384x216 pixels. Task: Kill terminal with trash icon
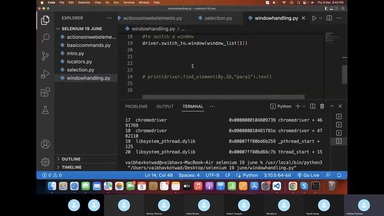[x=322, y=106]
